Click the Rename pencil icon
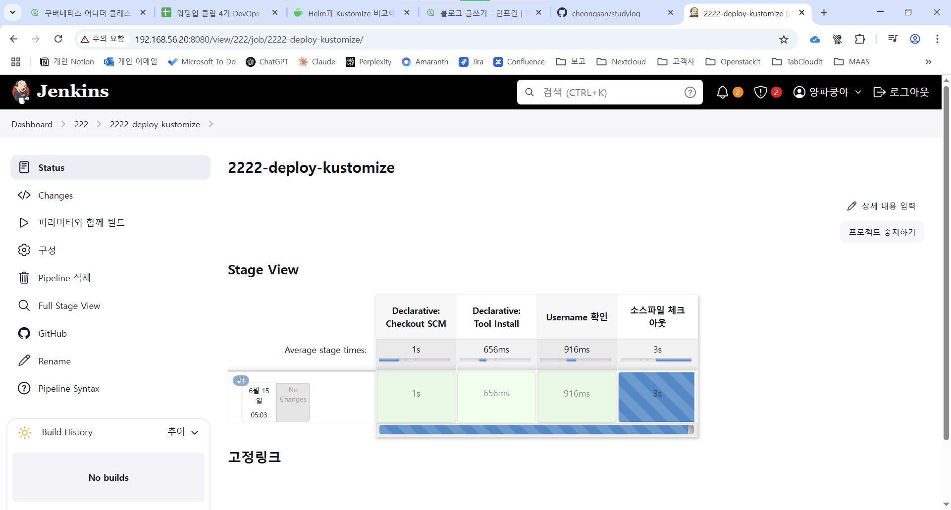This screenshot has height=510, width=951. point(24,361)
